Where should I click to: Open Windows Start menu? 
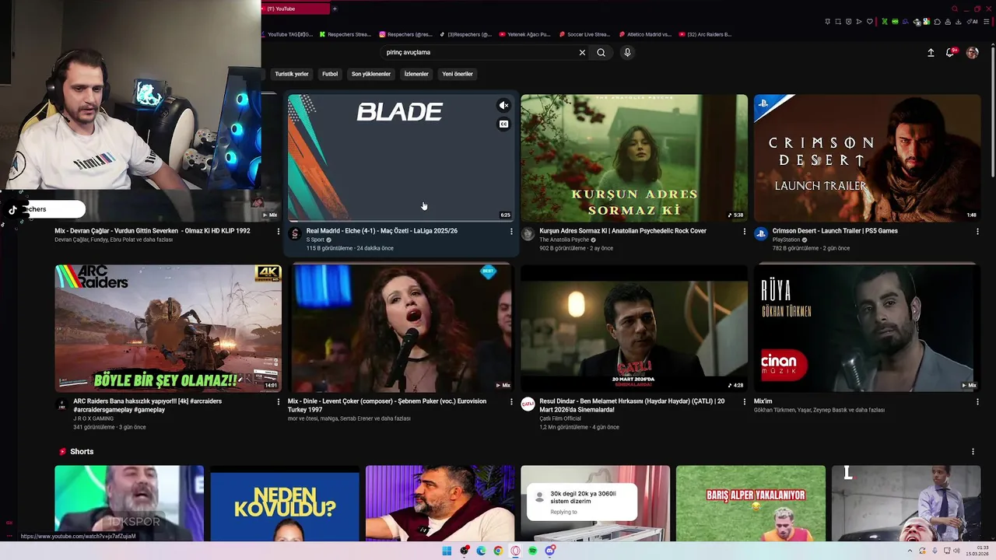coord(447,551)
